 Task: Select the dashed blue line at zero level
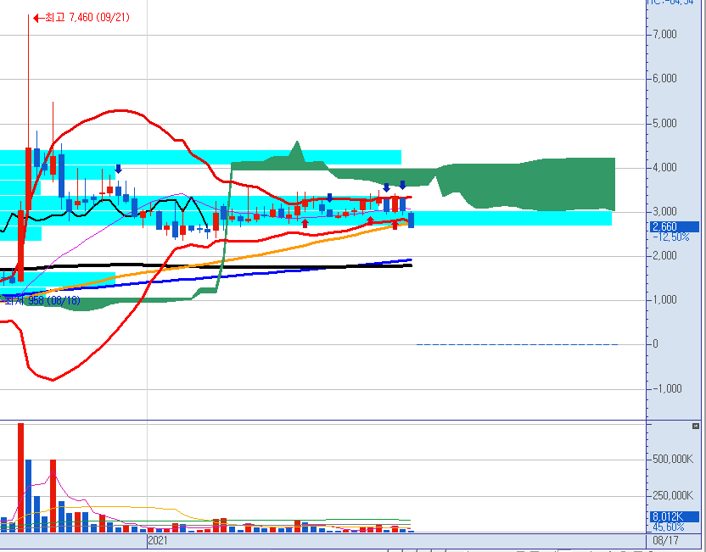pos(517,344)
